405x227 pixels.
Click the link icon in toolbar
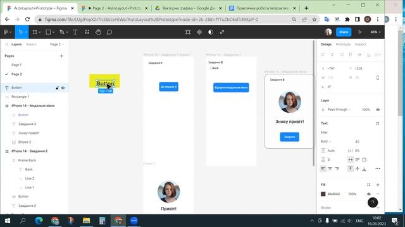[222, 32]
